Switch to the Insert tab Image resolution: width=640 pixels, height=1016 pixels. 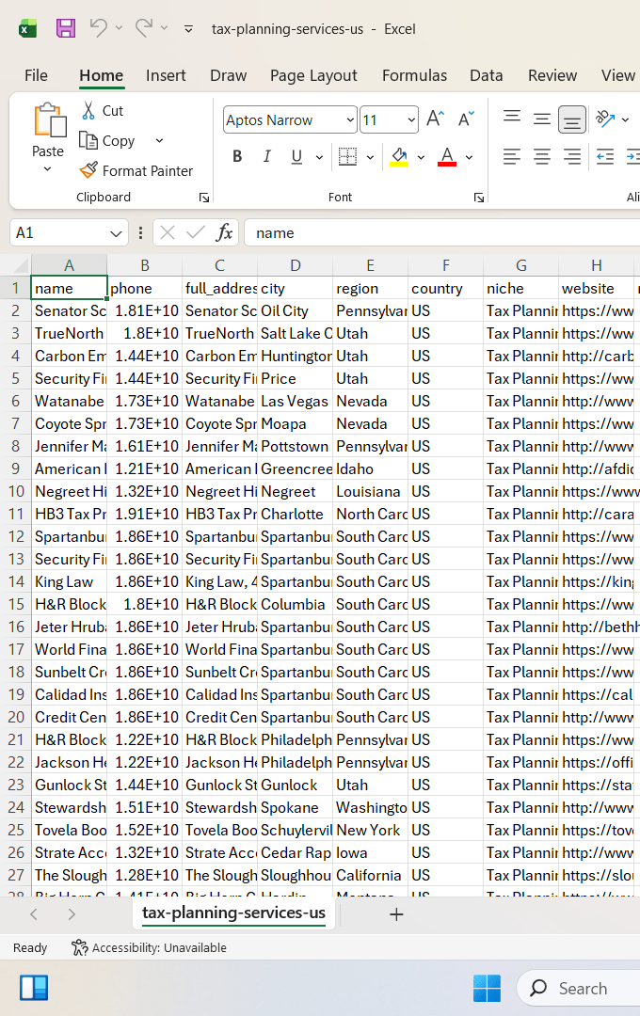click(x=166, y=75)
